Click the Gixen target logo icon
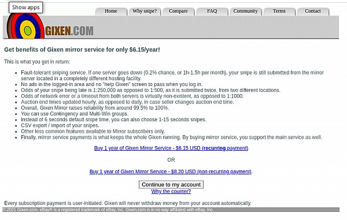 25,27
